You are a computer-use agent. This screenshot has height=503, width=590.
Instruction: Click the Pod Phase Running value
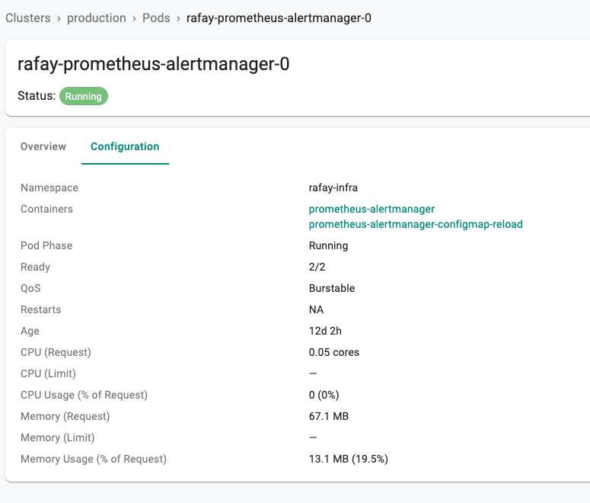point(328,245)
